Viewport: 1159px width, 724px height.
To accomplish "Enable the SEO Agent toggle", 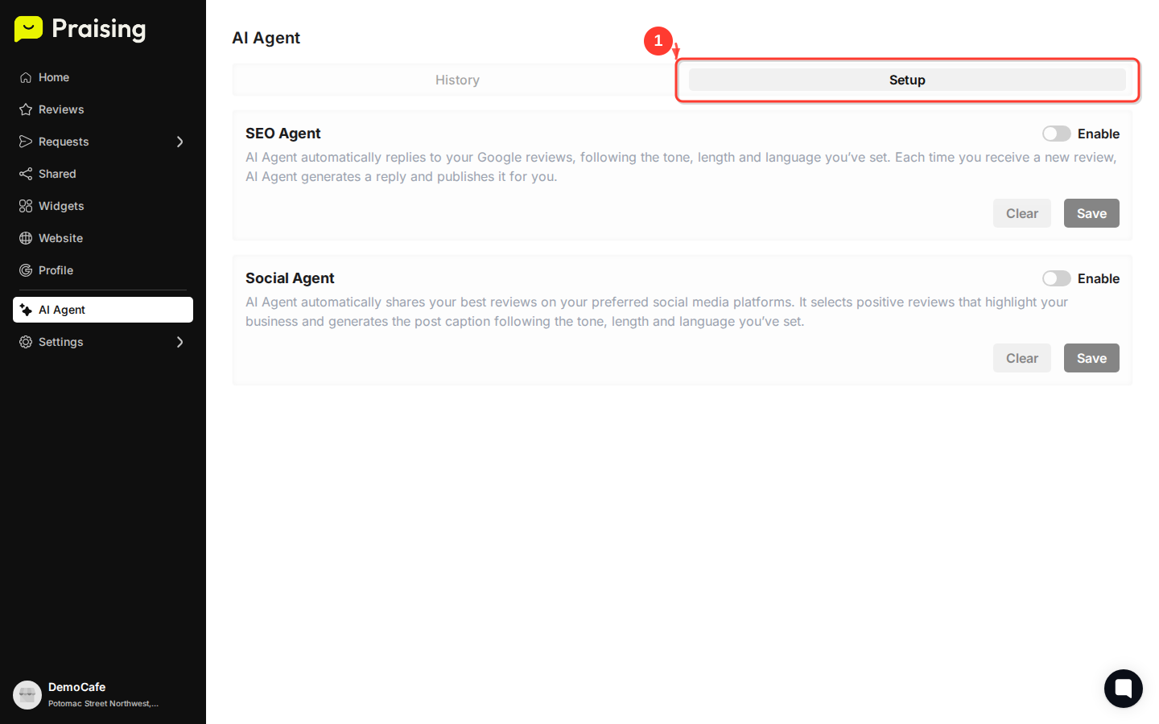I will tap(1056, 134).
